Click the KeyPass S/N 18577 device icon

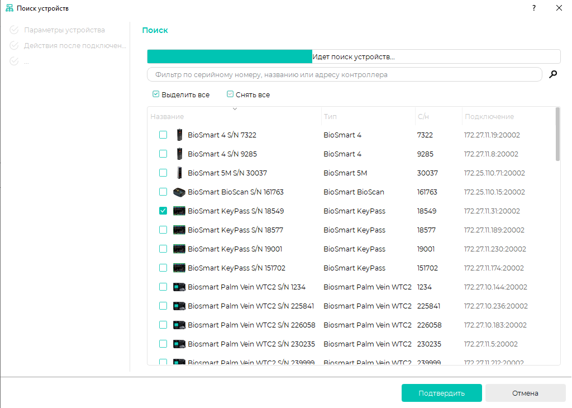179,230
